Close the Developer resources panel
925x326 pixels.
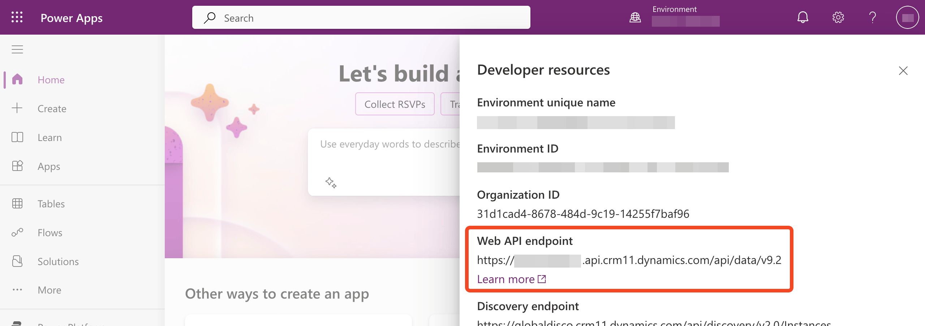(x=903, y=71)
